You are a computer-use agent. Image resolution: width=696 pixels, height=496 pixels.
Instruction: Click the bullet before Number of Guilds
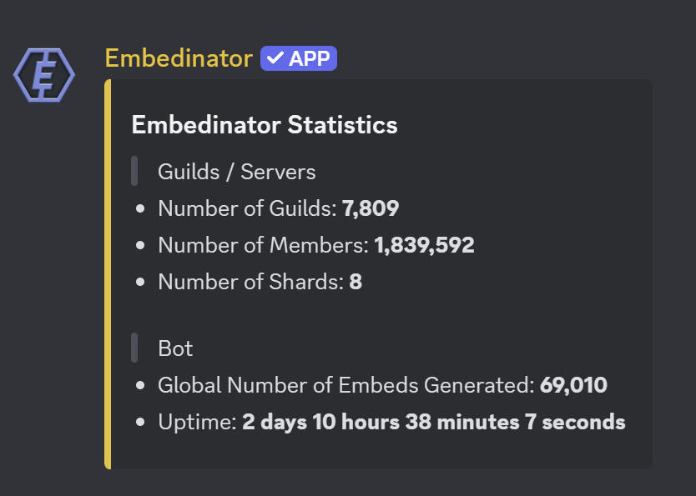(x=140, y=208)
